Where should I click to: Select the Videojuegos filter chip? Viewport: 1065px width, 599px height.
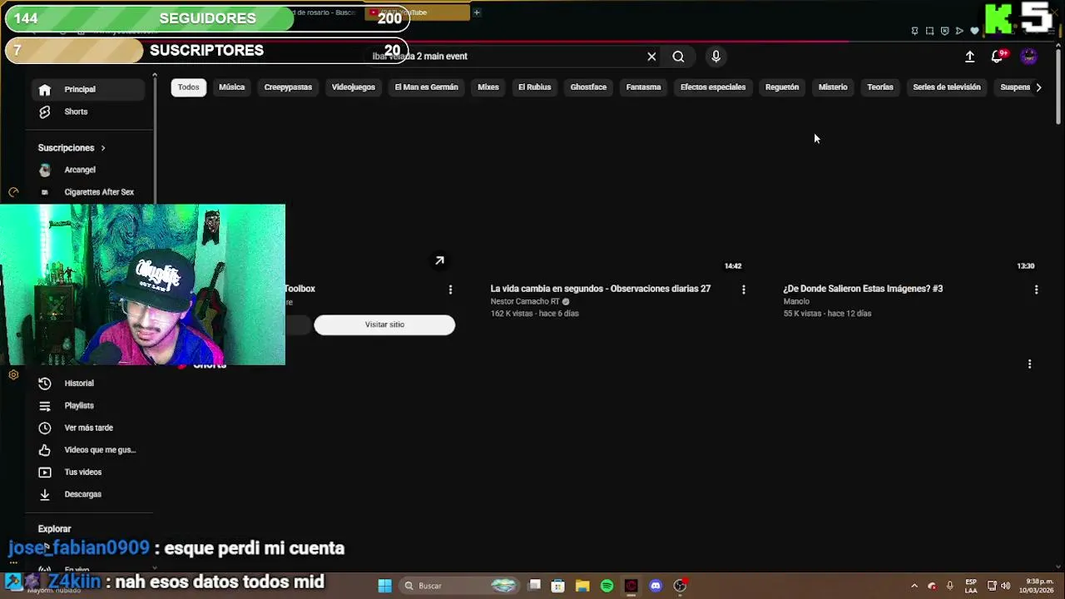point(353,87)
